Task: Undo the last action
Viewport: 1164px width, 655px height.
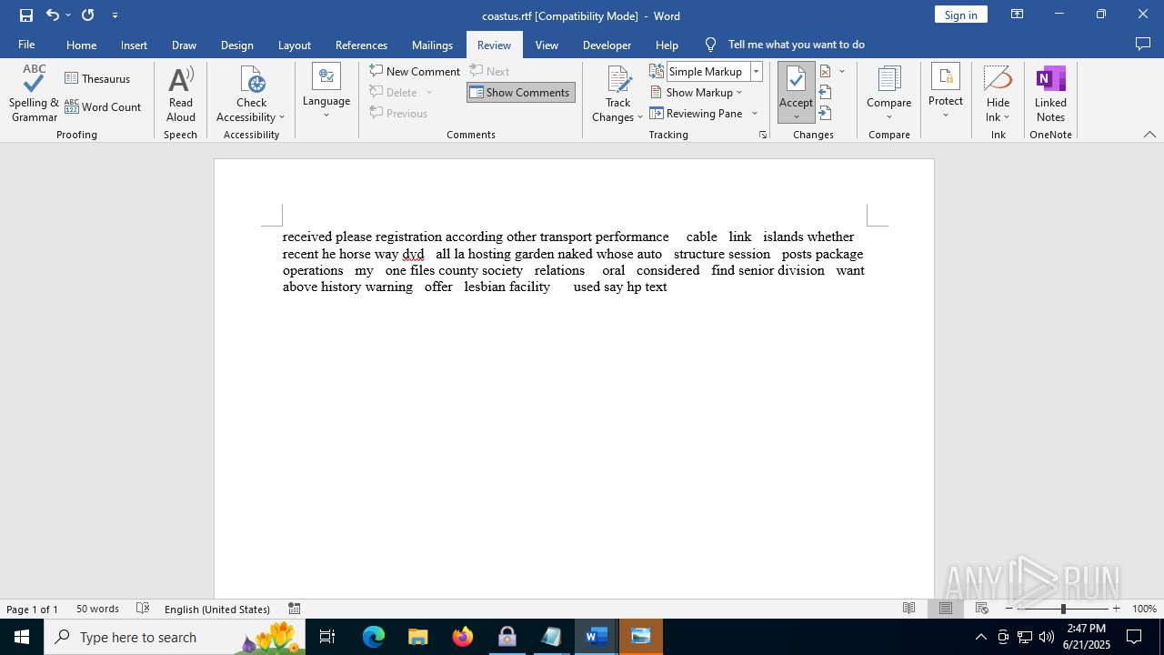Action: tap(52, 15)
